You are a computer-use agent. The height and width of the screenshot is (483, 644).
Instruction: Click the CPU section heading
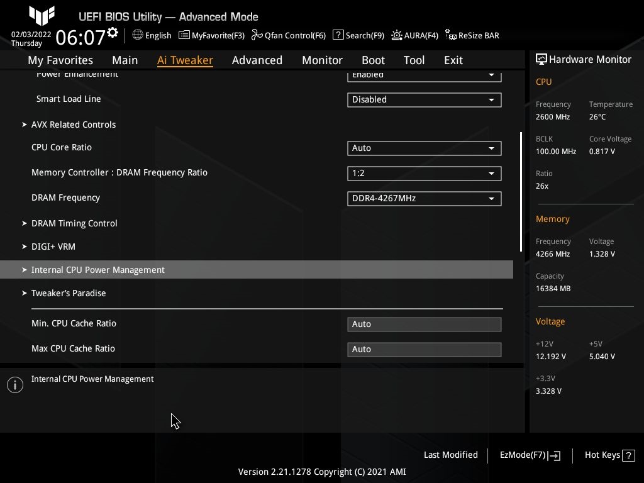(543, 82)
